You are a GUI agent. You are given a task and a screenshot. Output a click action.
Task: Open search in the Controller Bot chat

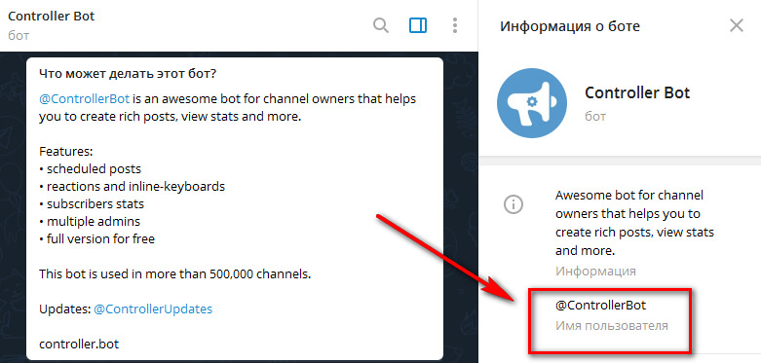380,25
